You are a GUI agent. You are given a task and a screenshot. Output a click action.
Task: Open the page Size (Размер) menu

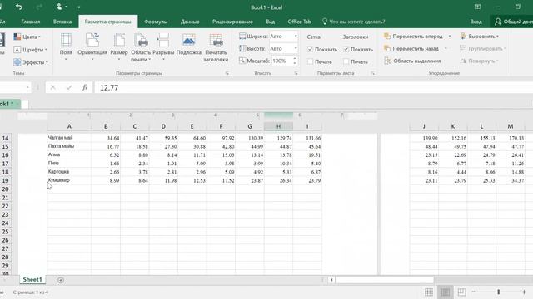tap(119, 47)
